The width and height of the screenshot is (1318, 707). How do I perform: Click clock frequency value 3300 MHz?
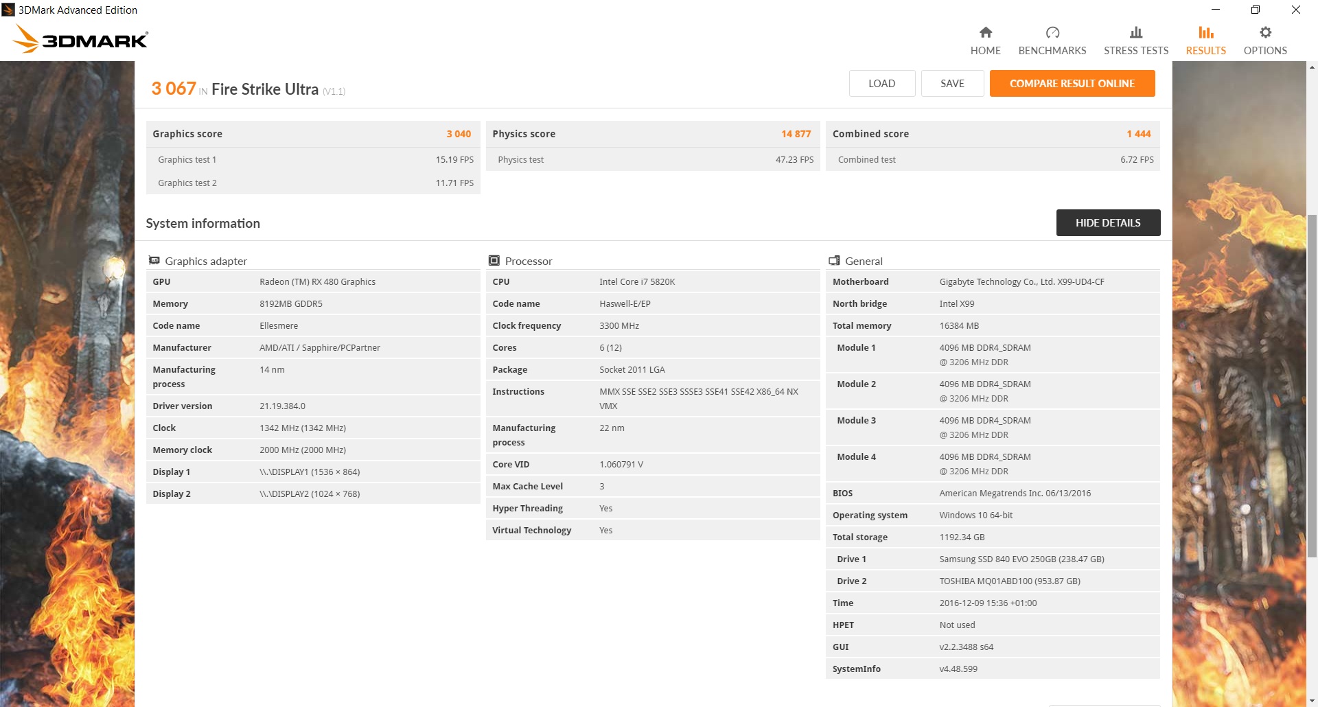click(x=619, y=325)
